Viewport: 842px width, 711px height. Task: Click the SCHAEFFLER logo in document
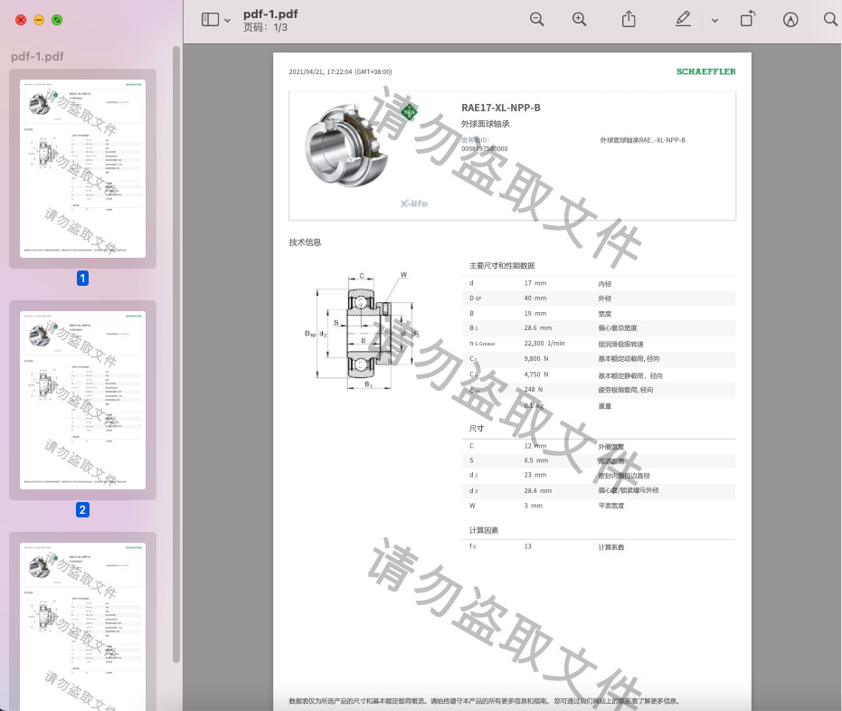(705, 71)
